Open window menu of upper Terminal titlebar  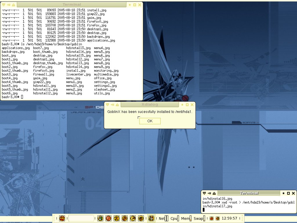(x=3, y=5)
